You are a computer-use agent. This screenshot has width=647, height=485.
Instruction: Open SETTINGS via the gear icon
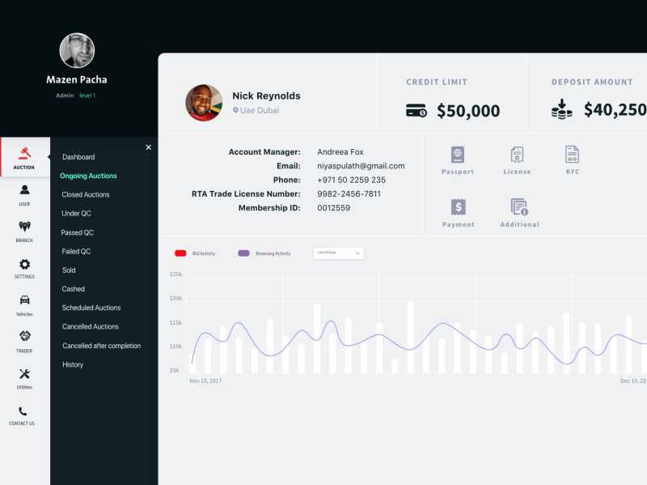click(x=23, y=265)
